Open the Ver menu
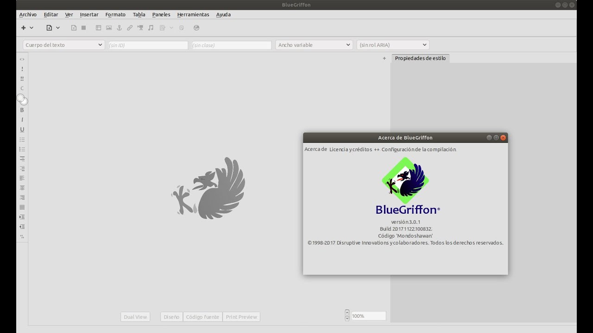 point(69,14)
